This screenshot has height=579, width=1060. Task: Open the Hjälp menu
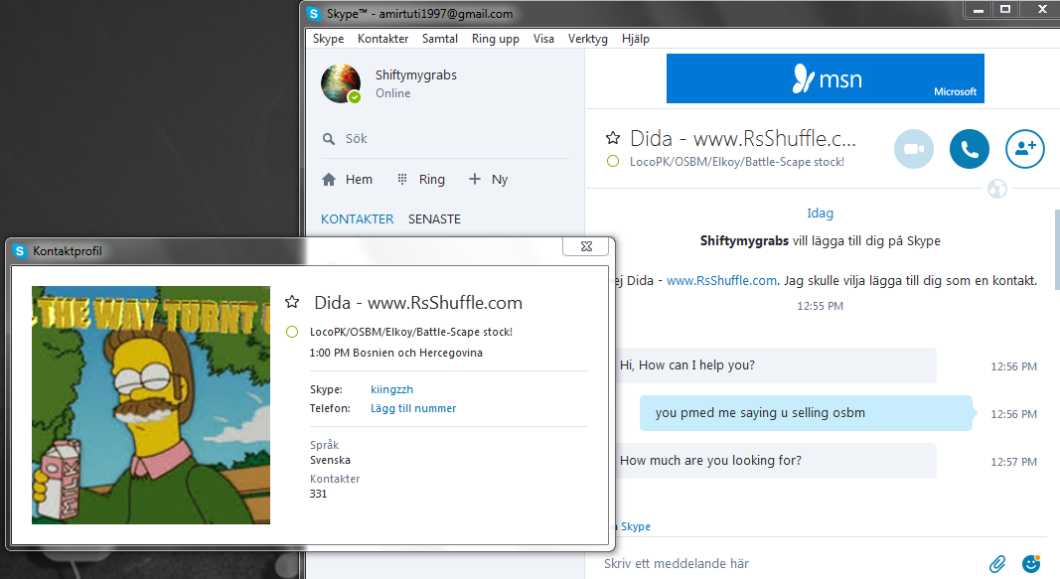(x=636, y=39)
